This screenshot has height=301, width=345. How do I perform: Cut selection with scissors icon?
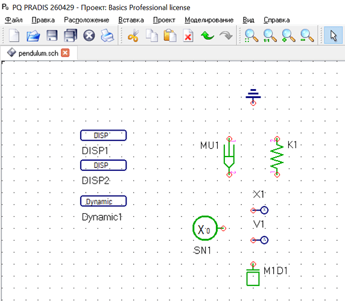point(133,36)
